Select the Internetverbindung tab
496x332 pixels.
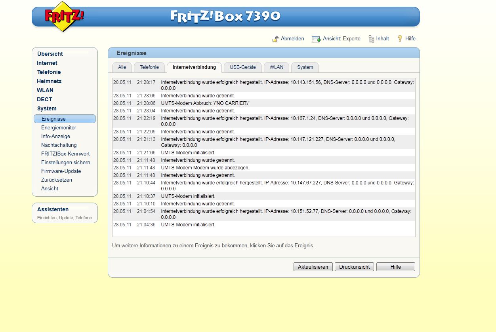point(194,67)
